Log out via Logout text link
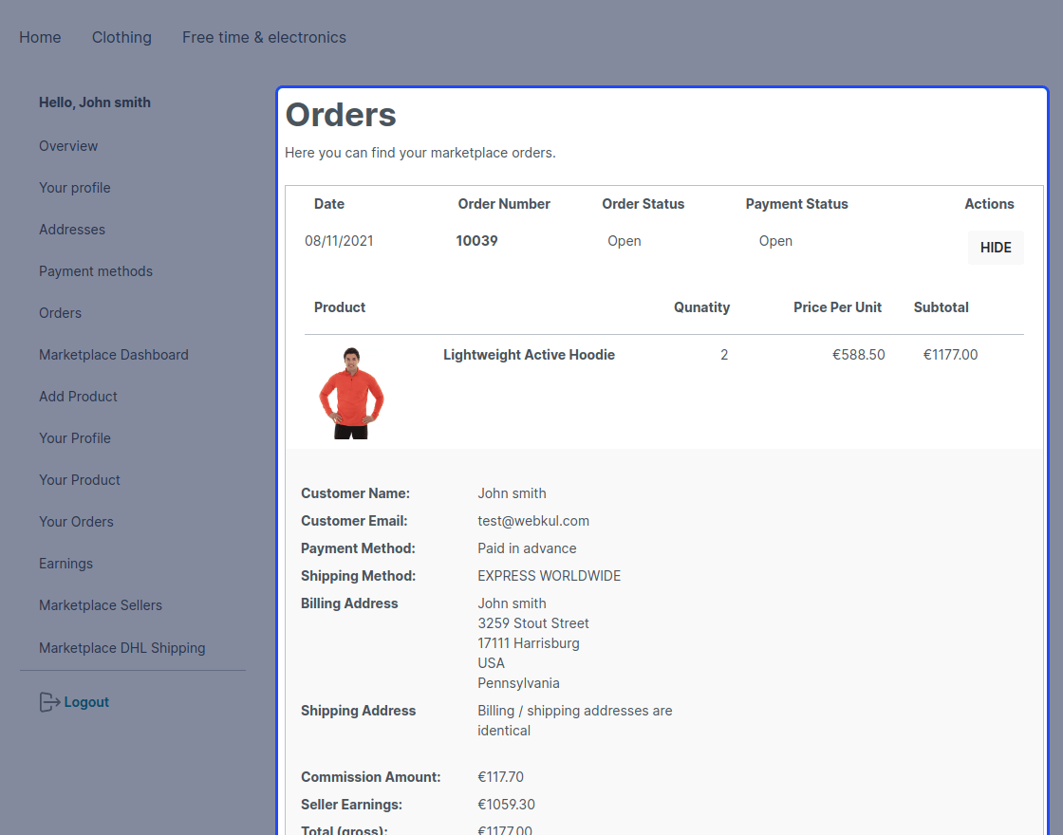 86,702
